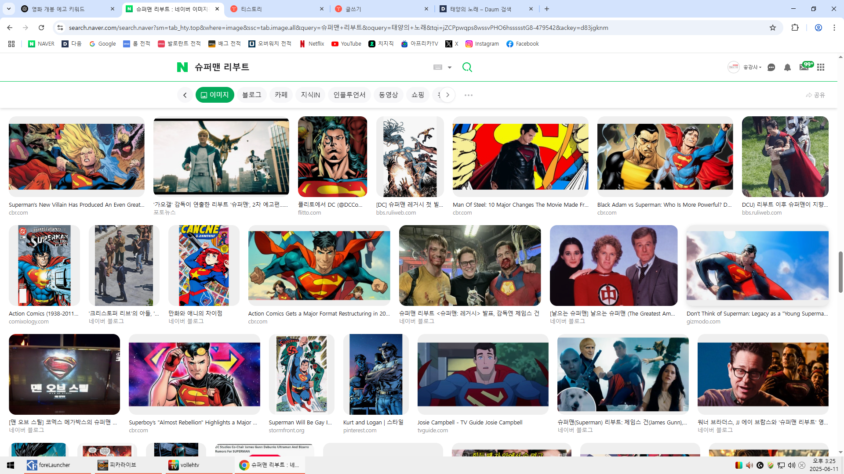The width and height of the screenshot is (844, 474).
Task: Open the 맨 오브 스틸 logo thumbnail
Action: pyautogui.click(x=64, y=374)
